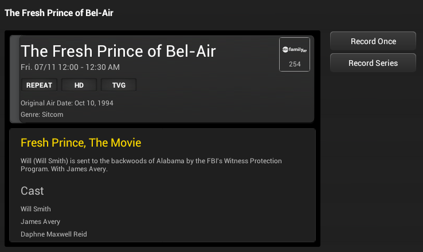This screenshot has width=423, height=252.
Task: Click the large program title in the card
Action: [118, 51]
